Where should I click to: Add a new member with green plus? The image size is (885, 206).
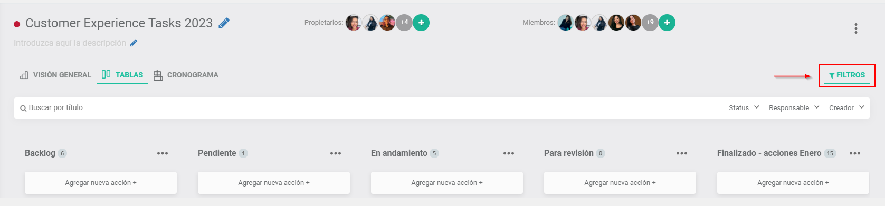(x=667, y=23)
